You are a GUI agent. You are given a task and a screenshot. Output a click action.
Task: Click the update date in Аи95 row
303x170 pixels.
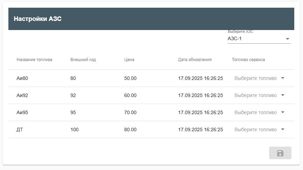point(200,112)
